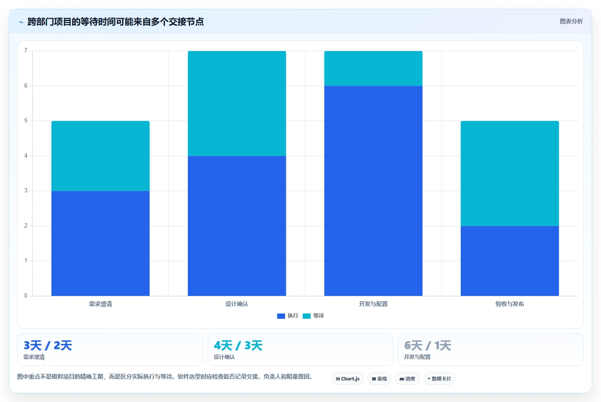Click the 数据卡片 tag chip

coord(439,379)
